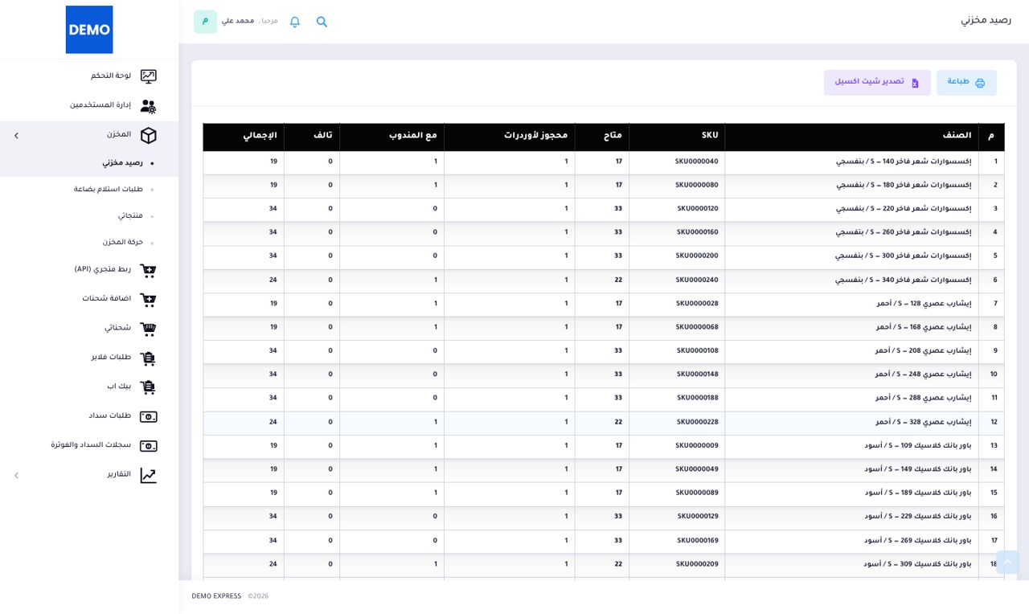Viewport: 1029px width, 614px height.
Task: Click the التقارير chart icon
Action: coord(148,476)
